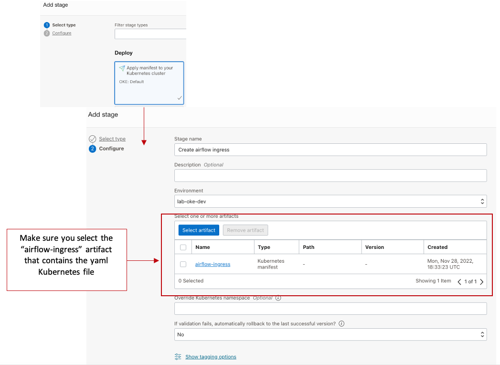The image size is (500, 365).
Task: Click Configure link in upper dialog
Action: pos(62,33)
